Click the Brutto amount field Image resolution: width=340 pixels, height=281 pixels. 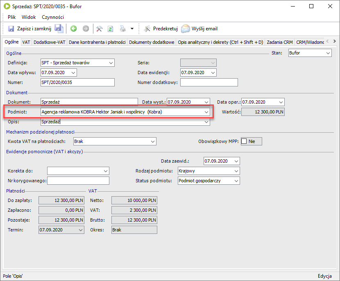pos(134,220)
